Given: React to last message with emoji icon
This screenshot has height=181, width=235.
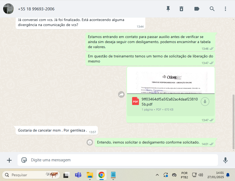Looking at the screenshot, I should (90, 142).
